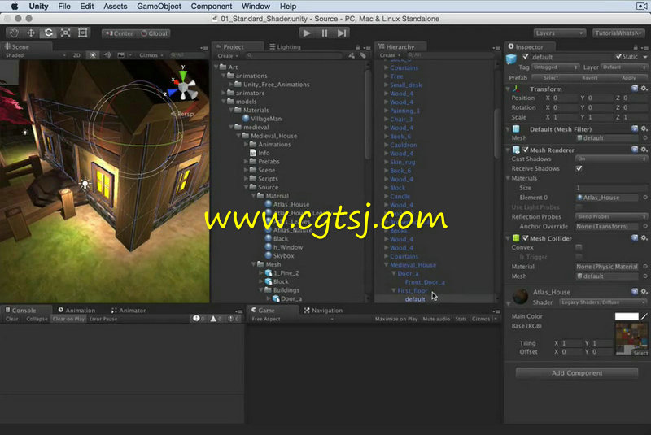Switch to the Animator tab

click(129, 310)
